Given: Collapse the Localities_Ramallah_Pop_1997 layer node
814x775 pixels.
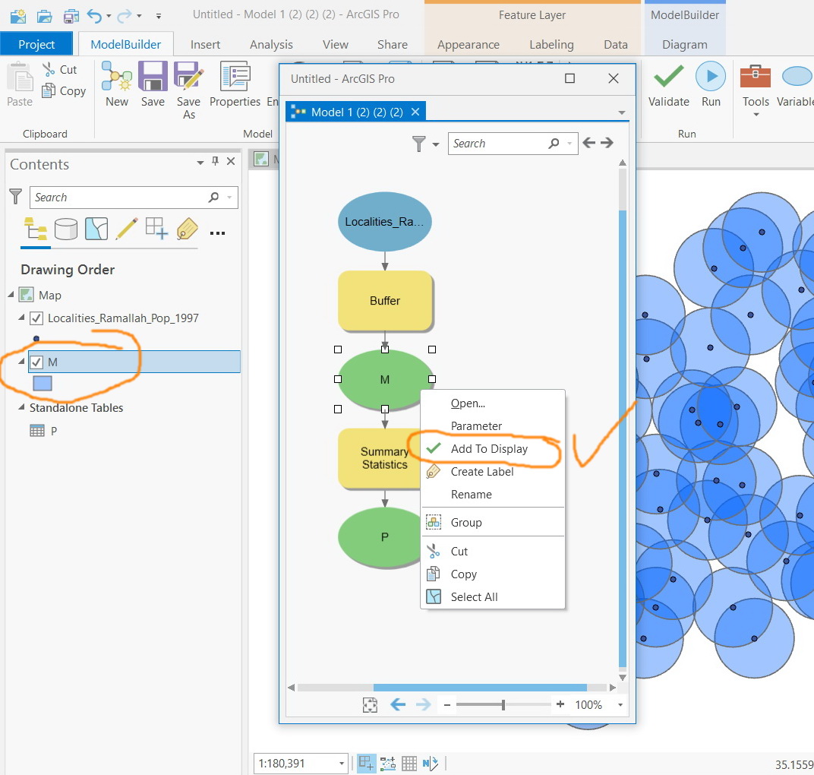Looking at the screenshot, I should (x=21, y=317).
